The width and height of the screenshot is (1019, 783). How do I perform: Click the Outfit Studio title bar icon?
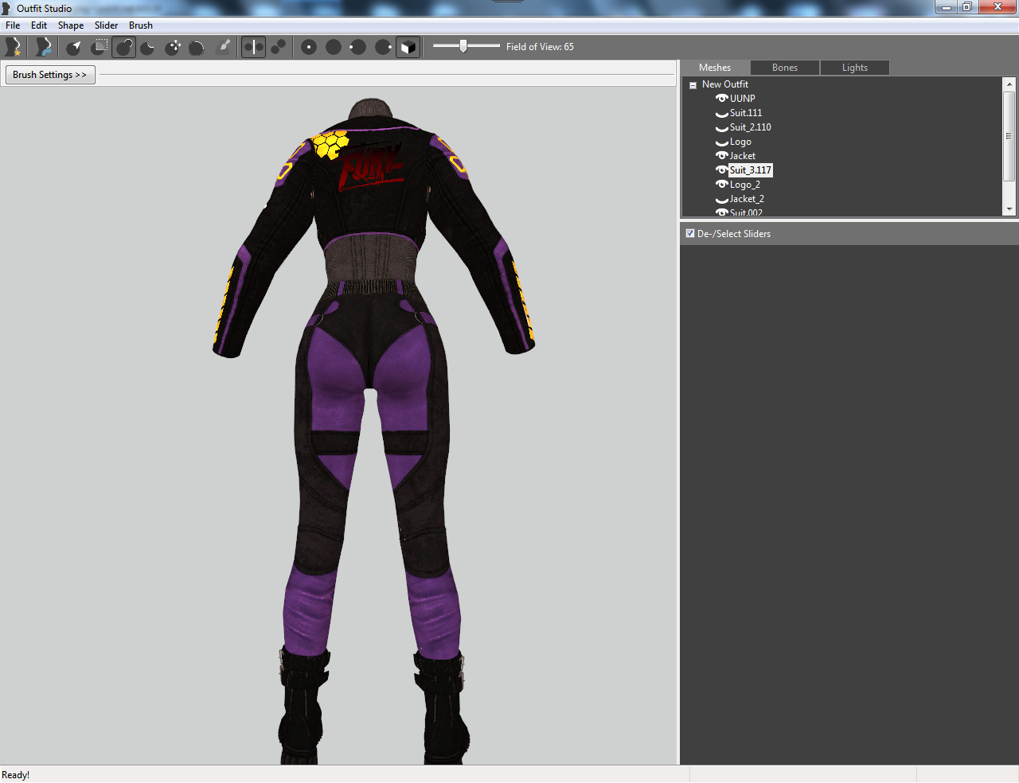pos(6,8)
